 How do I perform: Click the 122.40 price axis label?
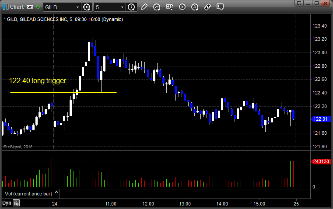[x=319, y=93]
